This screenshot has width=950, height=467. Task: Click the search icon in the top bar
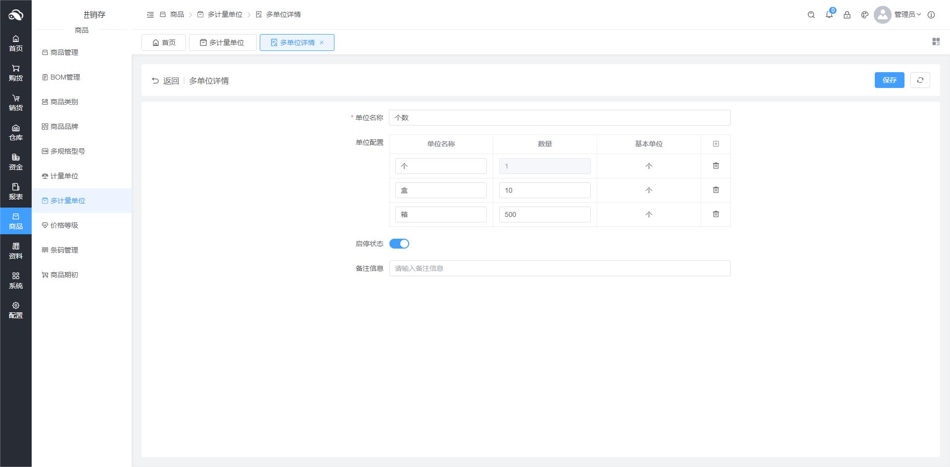[x=811, y=15]
